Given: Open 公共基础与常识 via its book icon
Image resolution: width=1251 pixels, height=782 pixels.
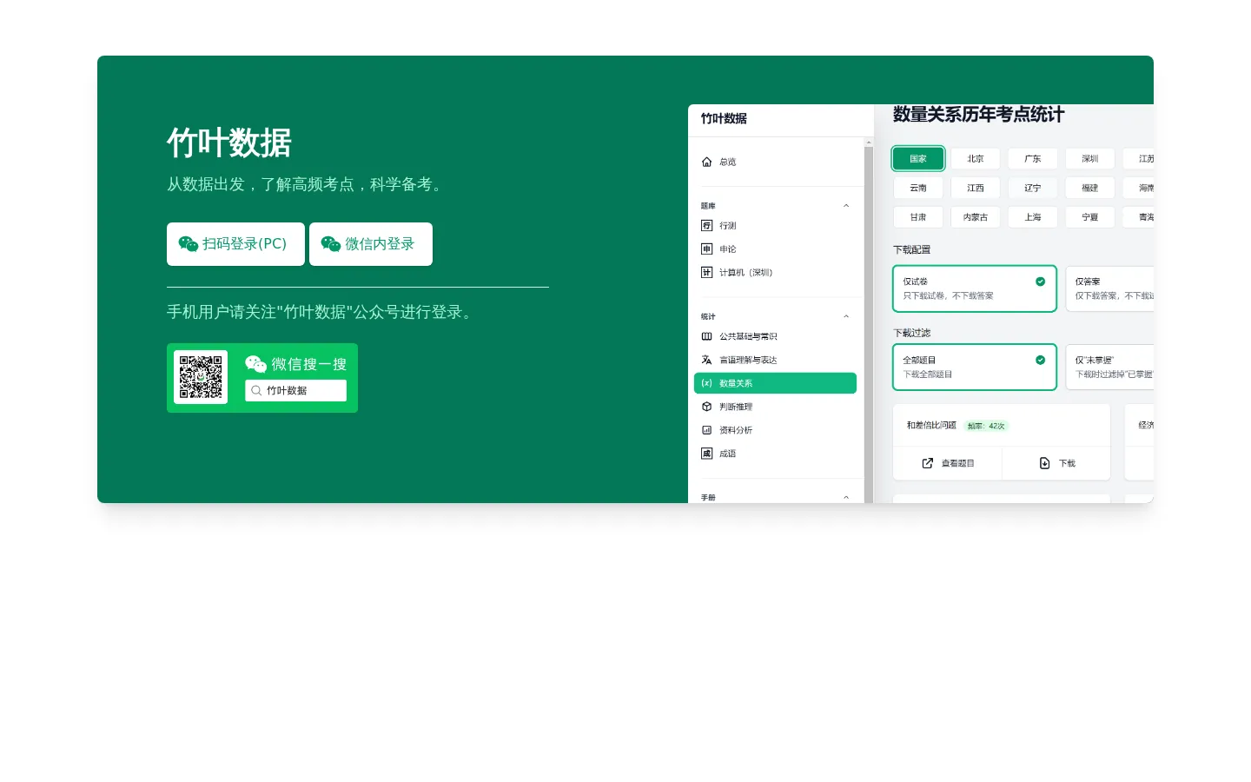Looking at the screenshot, I should [x=706, y=336].
